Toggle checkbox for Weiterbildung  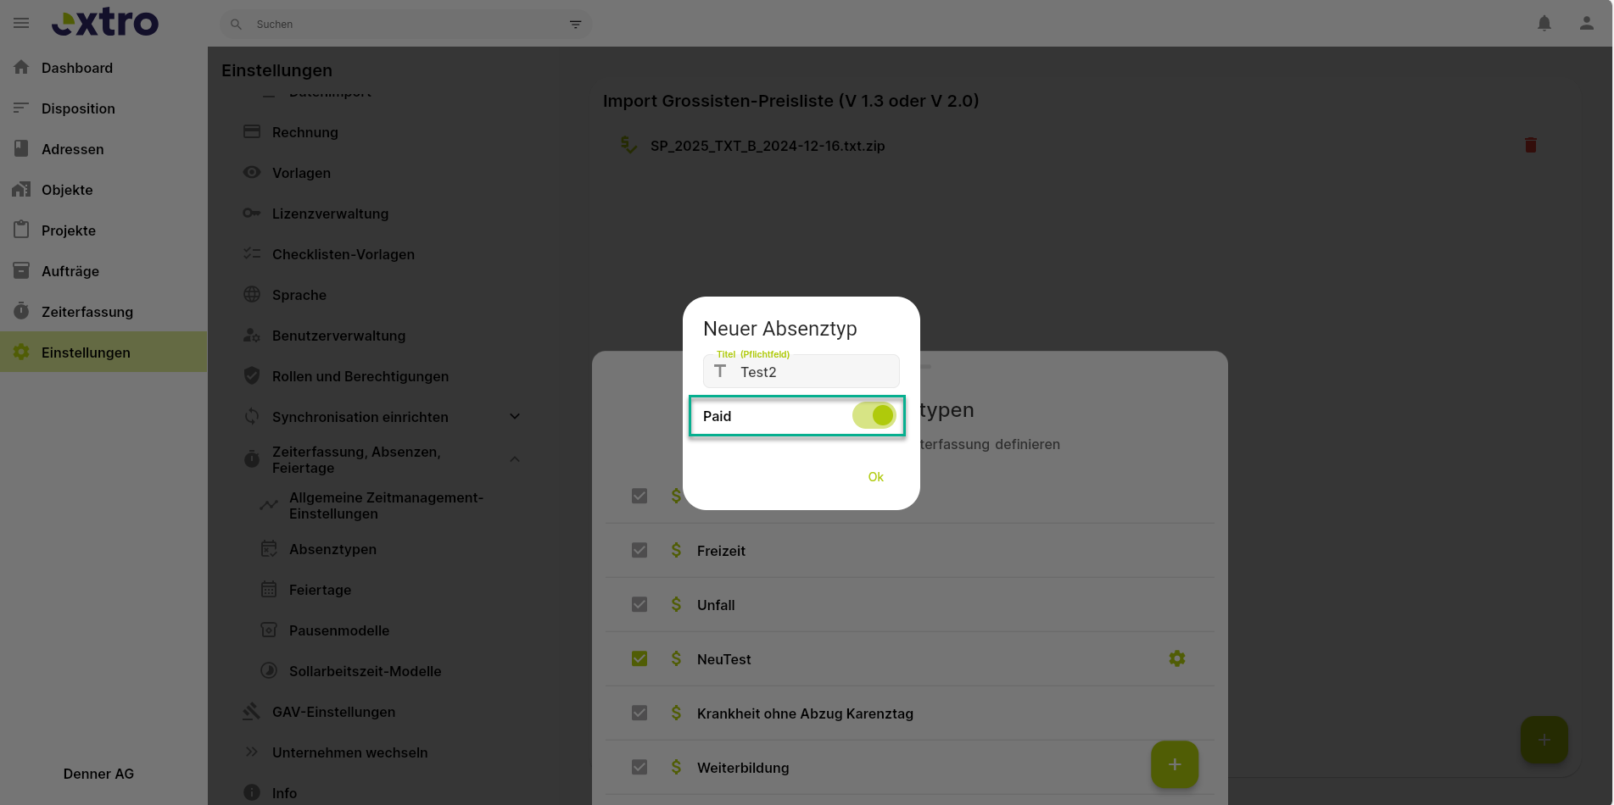(639, 767)
